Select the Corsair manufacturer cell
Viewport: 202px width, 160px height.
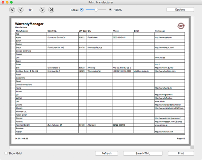pos(31,54)
